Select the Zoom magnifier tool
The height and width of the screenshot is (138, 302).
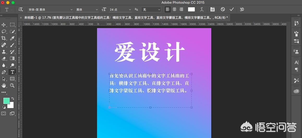(12, 86)
